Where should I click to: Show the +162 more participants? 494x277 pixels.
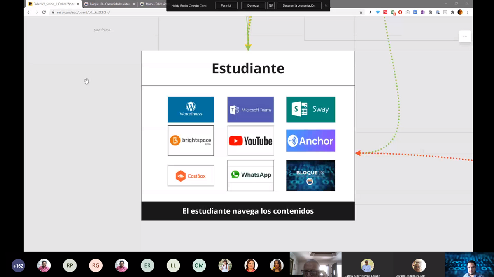[18, 265]
